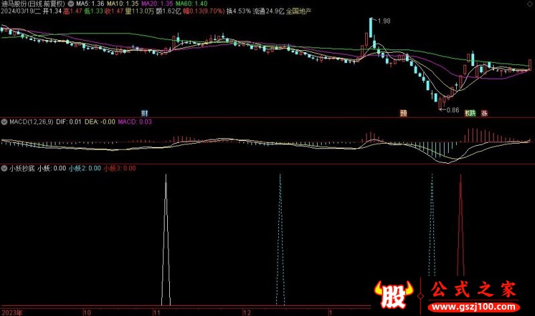Image resolution: width=535 pixels, height=316 pixels.
Task: Click the orange 预 event marker
Action: 403,113
